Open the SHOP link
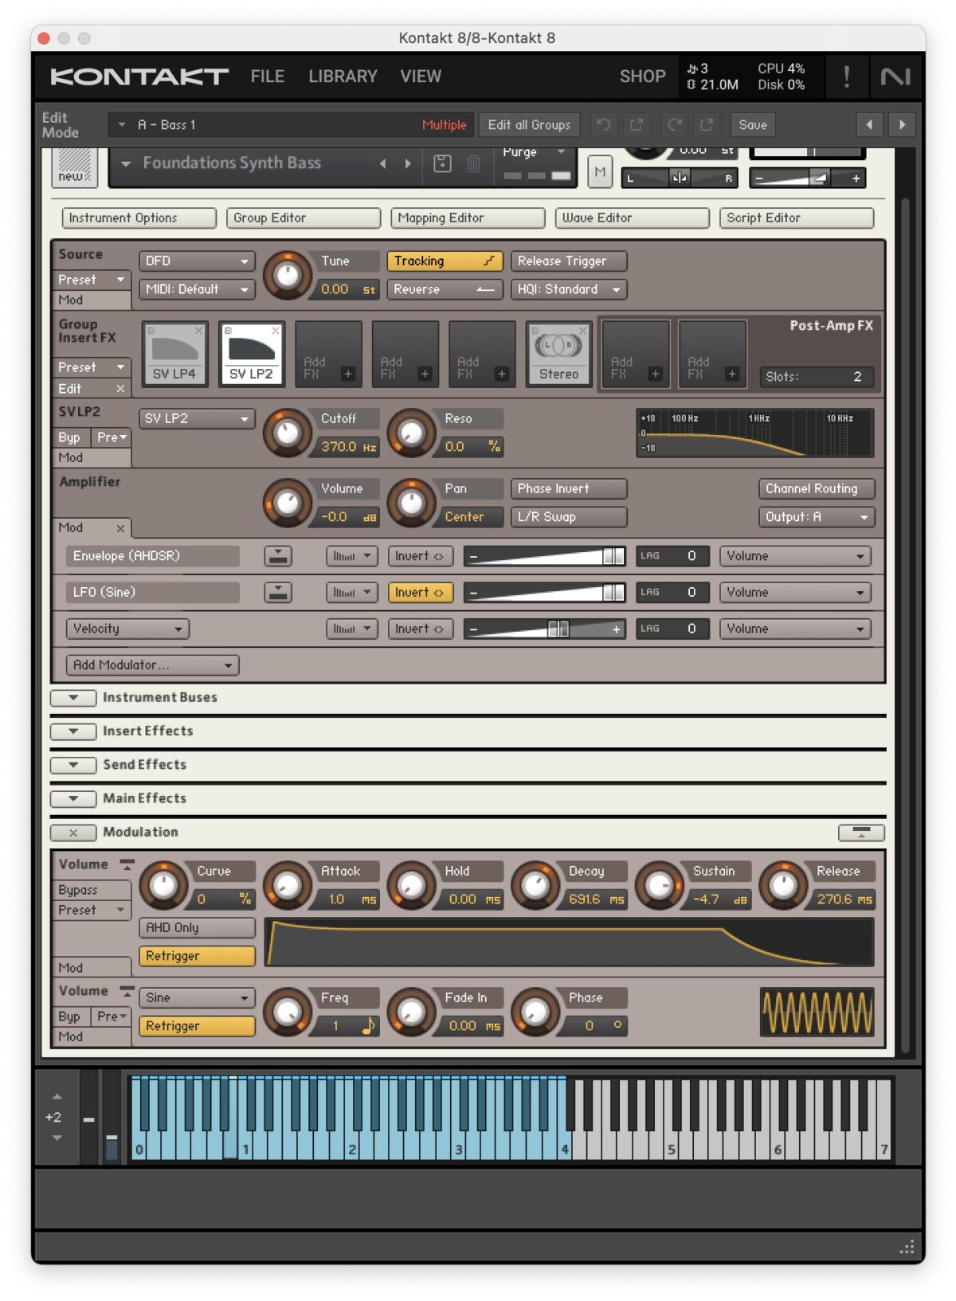 643,76
